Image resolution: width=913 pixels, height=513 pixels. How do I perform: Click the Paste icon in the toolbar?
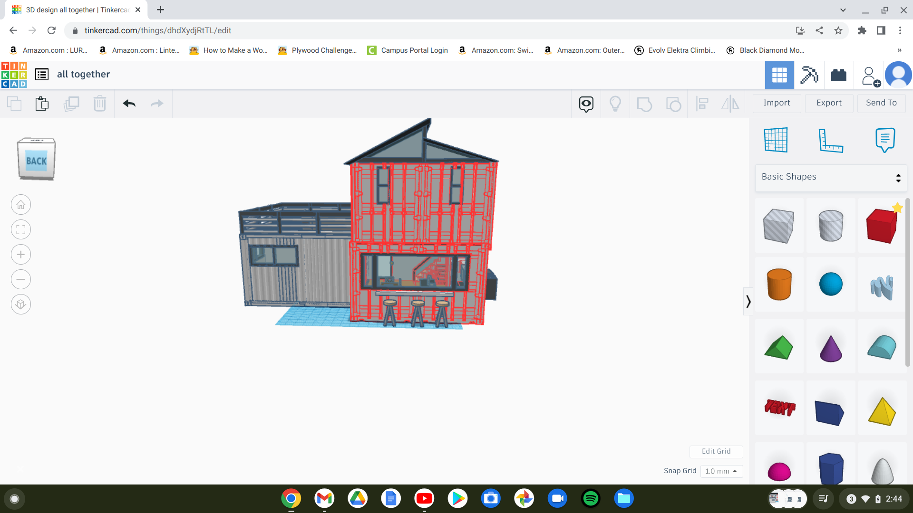[42, 104]
